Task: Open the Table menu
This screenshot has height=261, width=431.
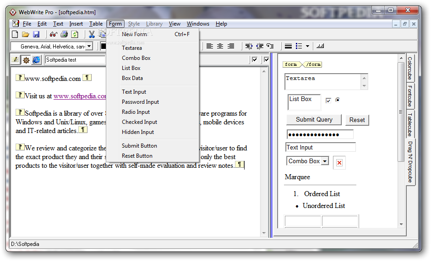Action: (x=96, y=24)
